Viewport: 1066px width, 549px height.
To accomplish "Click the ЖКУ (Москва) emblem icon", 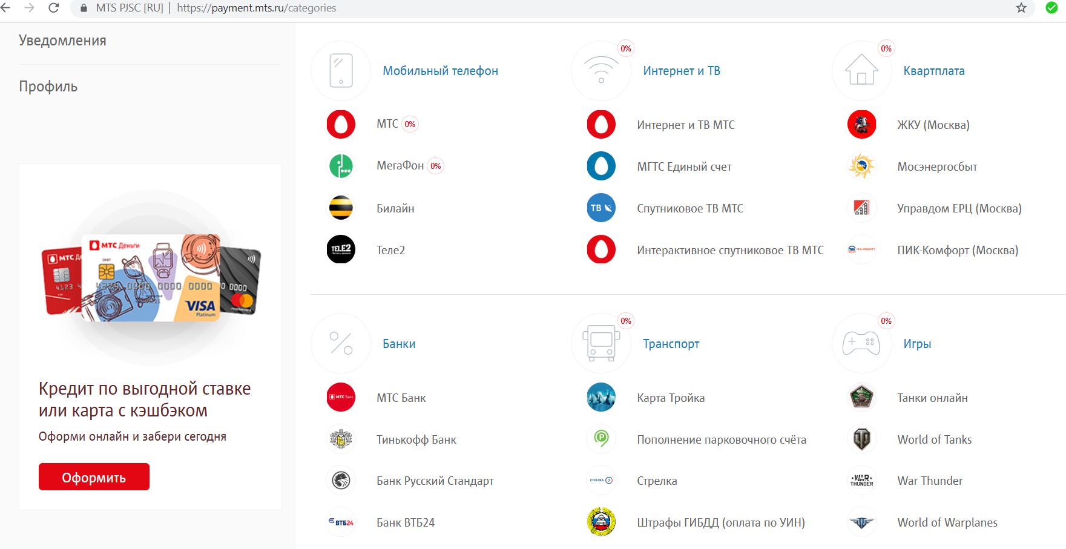I will coord(861,125).
